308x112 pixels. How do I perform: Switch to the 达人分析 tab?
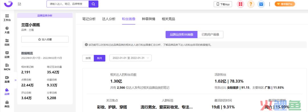pos(109,19)
